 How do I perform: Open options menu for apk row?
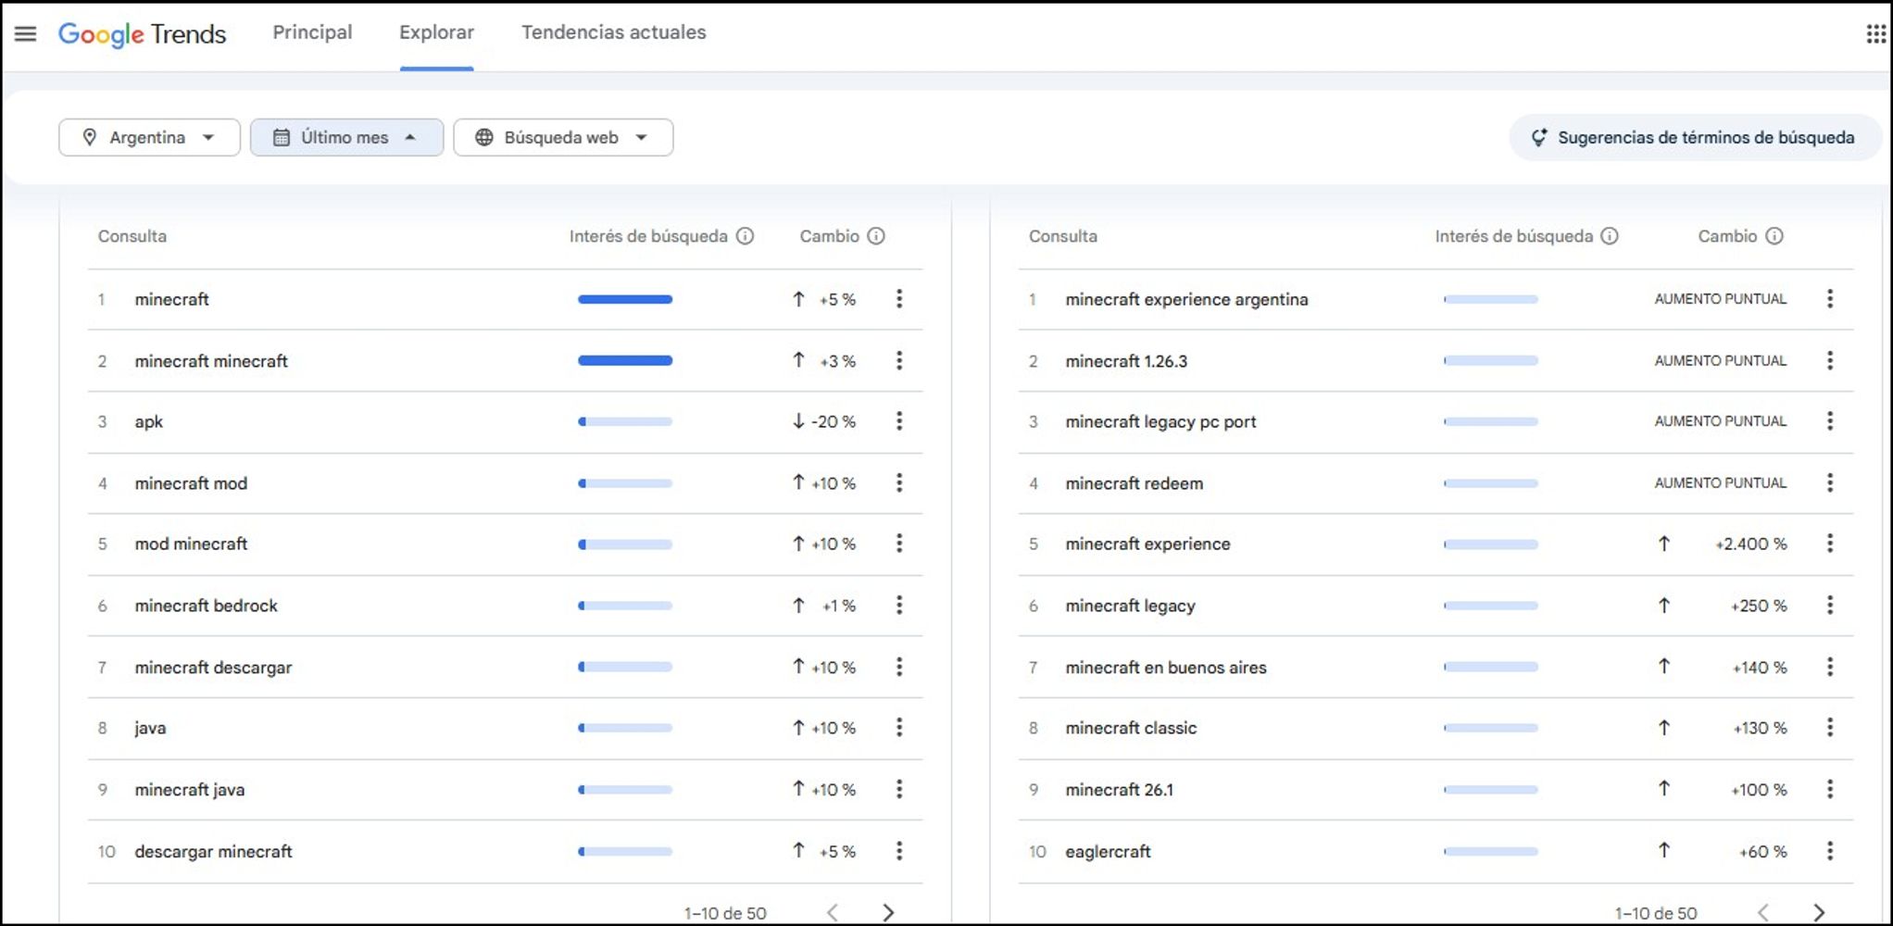(x=899, y=421)
